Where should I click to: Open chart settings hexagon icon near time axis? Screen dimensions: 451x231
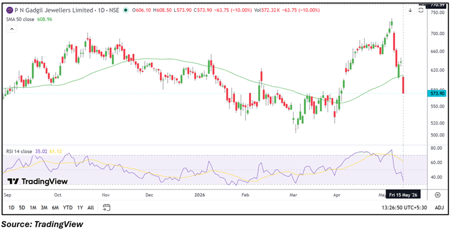pos(438,195)
